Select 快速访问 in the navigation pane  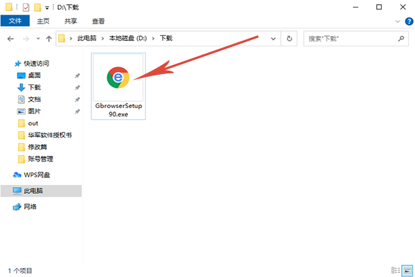(36, 64)
